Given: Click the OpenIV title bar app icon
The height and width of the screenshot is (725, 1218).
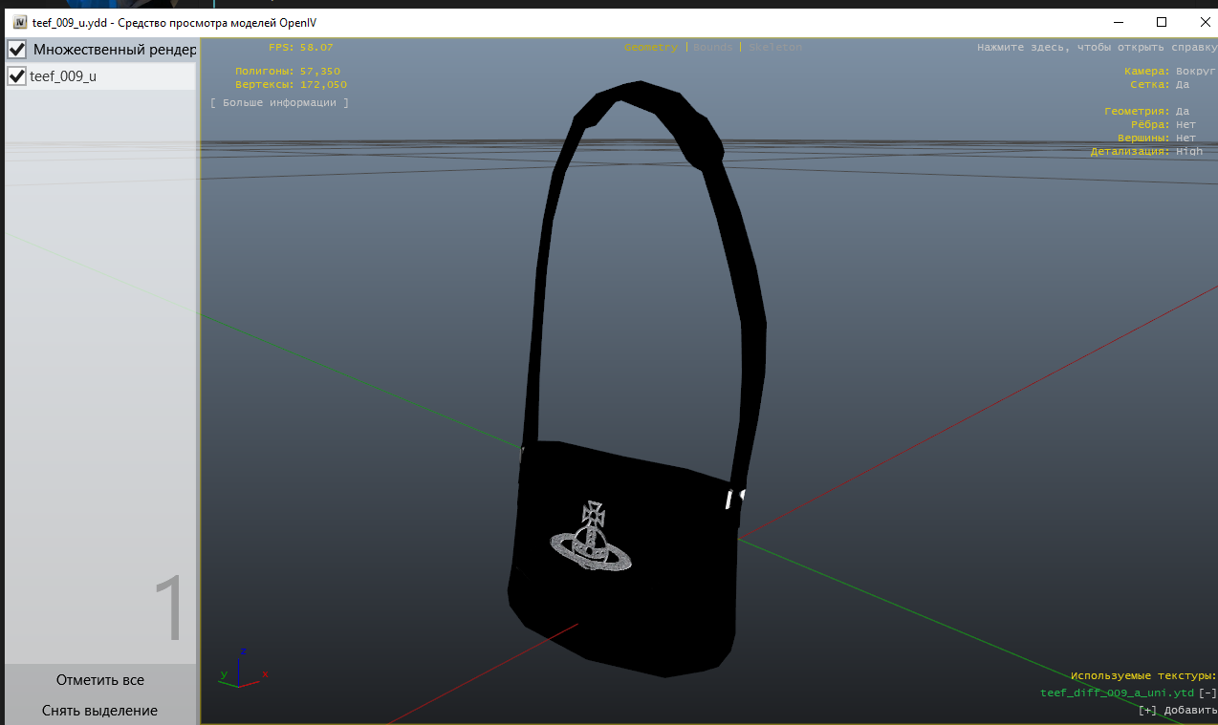Looking at the screenshot, I should click(x=19, y=22).
